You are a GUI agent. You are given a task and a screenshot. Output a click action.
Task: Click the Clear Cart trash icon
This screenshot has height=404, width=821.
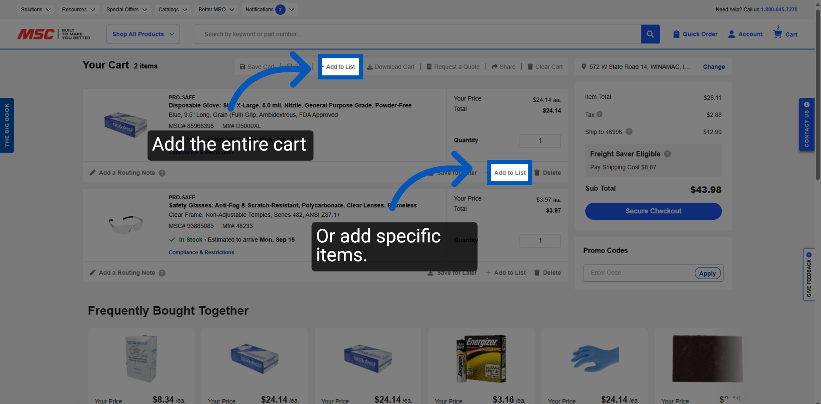tap(530, 67)
